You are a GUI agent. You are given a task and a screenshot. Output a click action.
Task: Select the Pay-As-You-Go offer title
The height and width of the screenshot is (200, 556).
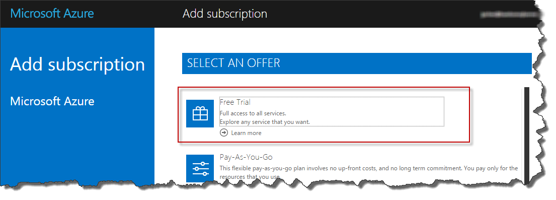coord(246,157)
